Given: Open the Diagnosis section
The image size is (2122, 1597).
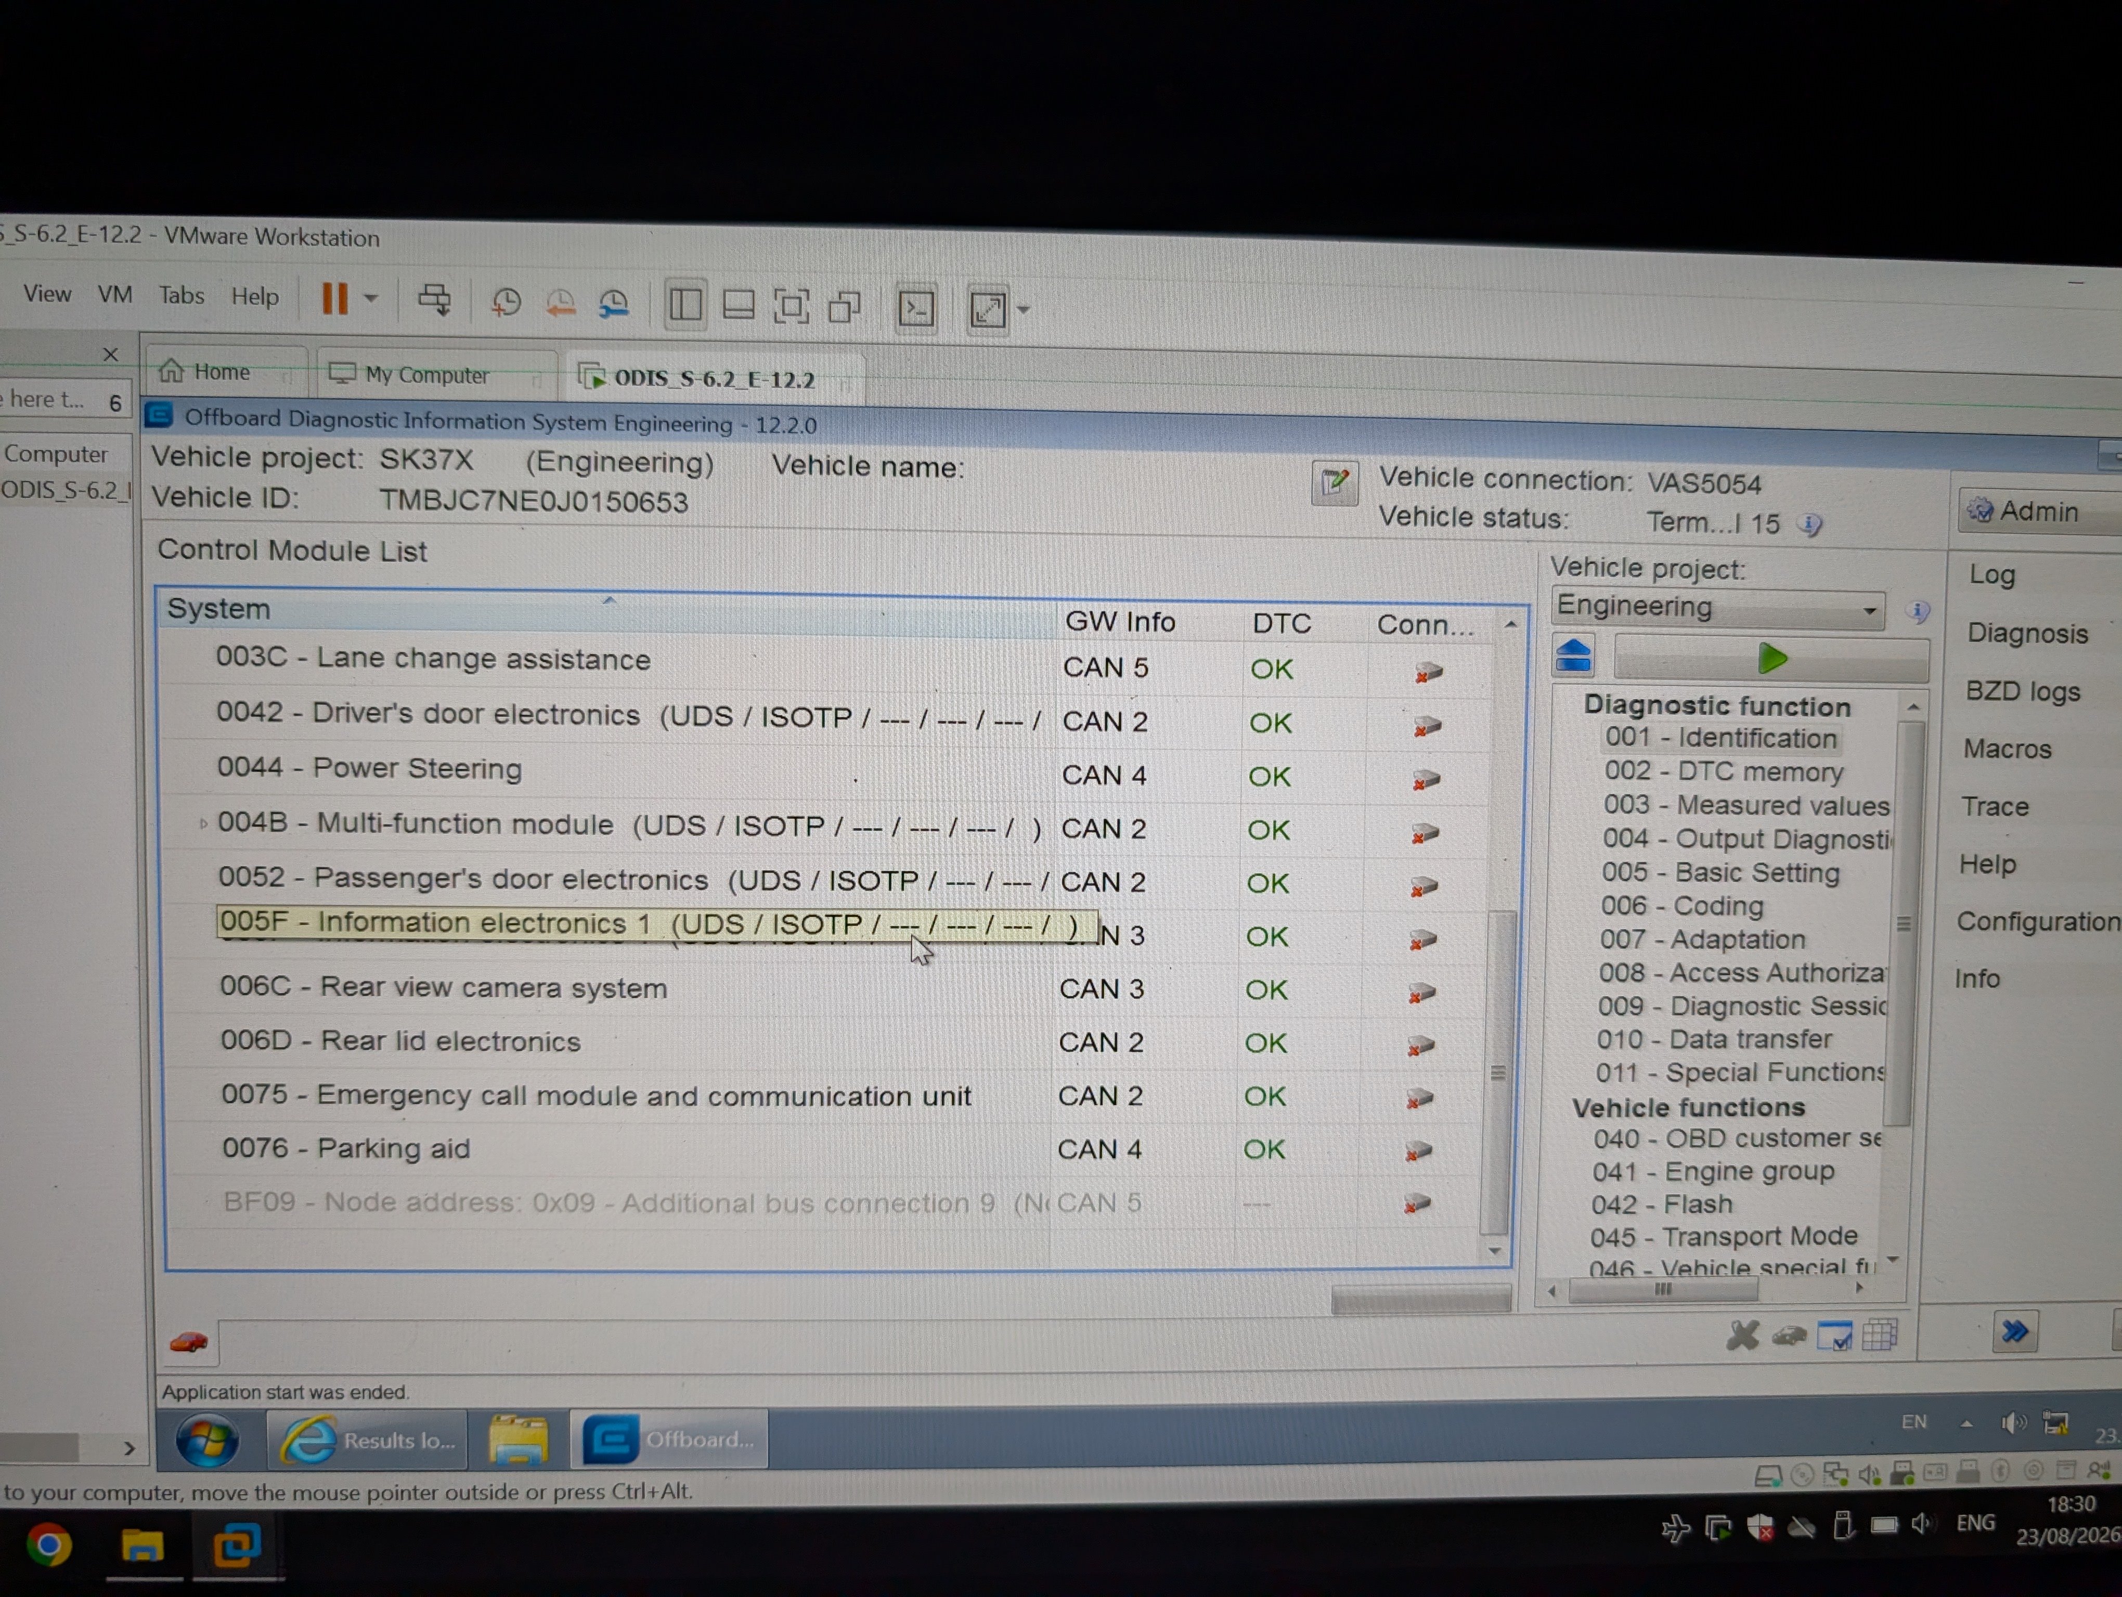Looking at the screenshot, I should pyautogui.click(x=2027, y=633).
